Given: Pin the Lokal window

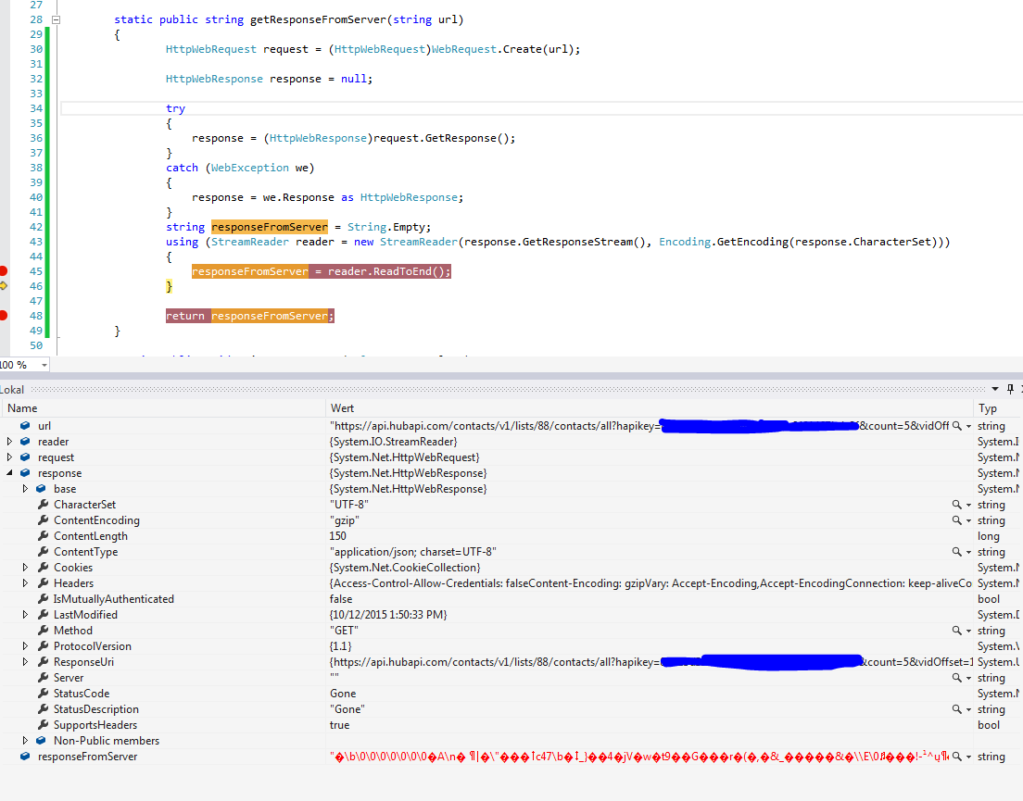Looking at the screenshot, I should 1010,389.
